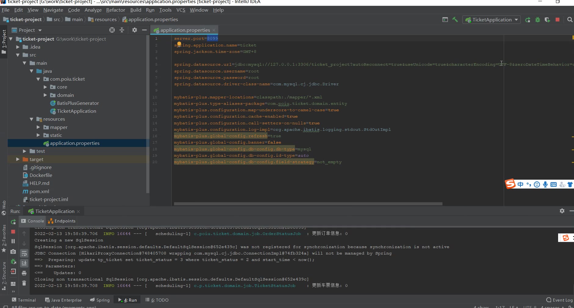Screen dimensions: 574x308
Task: Open the Refactor menu
Action: point(115,10)
